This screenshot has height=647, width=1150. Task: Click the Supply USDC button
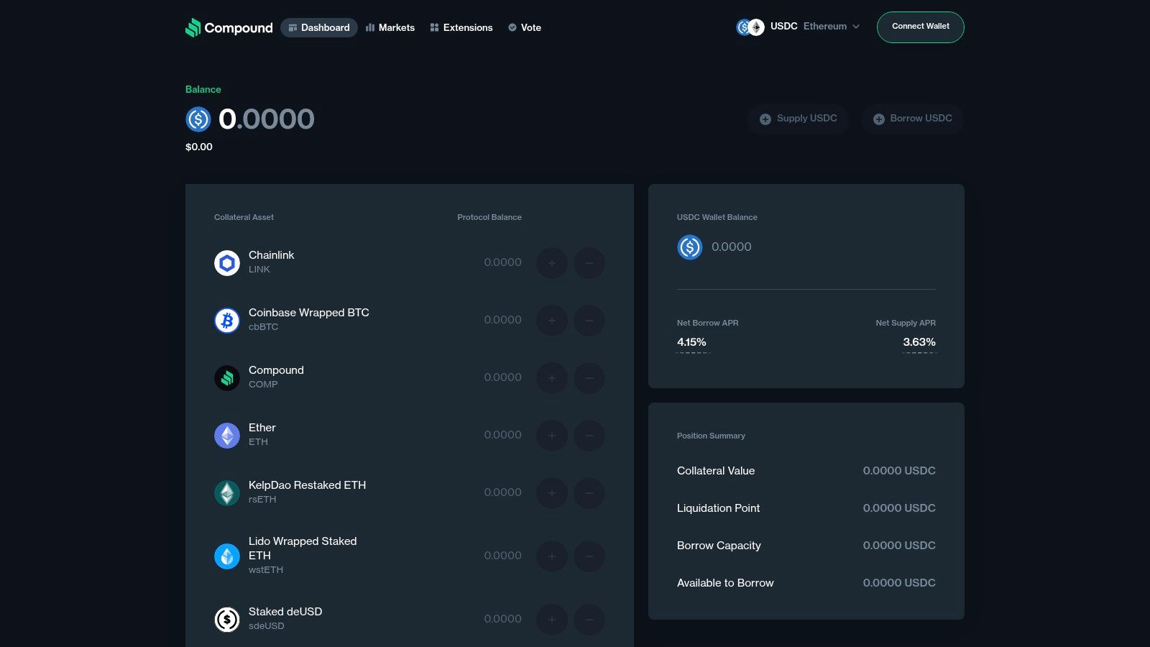pos(799,119)
